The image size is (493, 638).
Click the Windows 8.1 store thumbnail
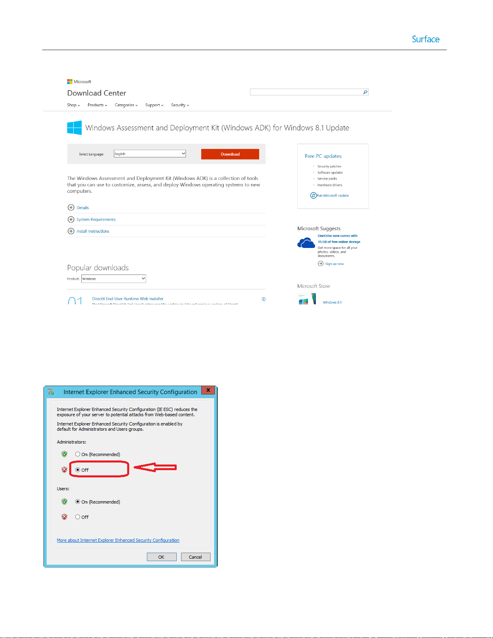pyautogui.click(x=307, y=299)
